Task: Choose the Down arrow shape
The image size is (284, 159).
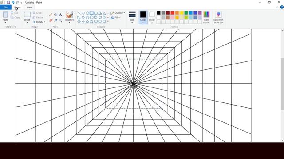Action: [x=79, y=22]
